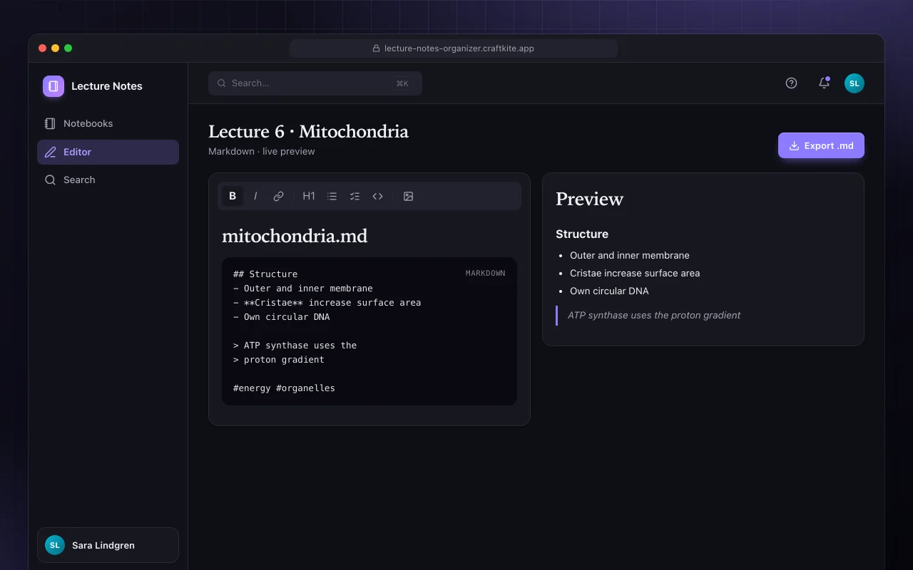Click the Lecture Notes app logo
The width and height of the screenshot is (913, 570).
pos(53,86)
